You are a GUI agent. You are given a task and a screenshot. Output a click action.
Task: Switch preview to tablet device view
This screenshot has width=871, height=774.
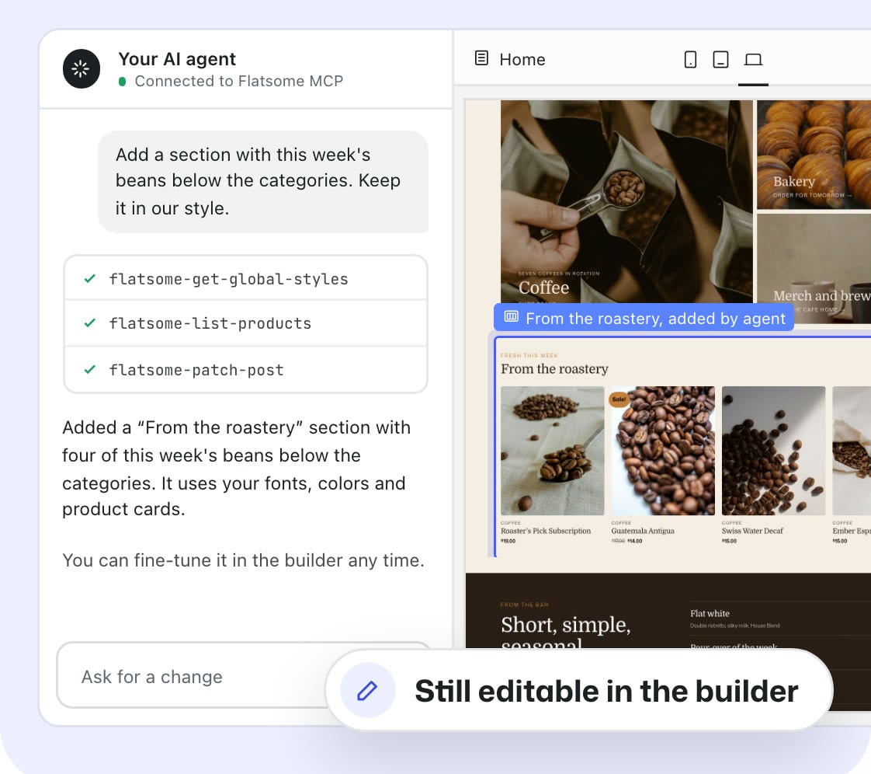coord(720,59)
